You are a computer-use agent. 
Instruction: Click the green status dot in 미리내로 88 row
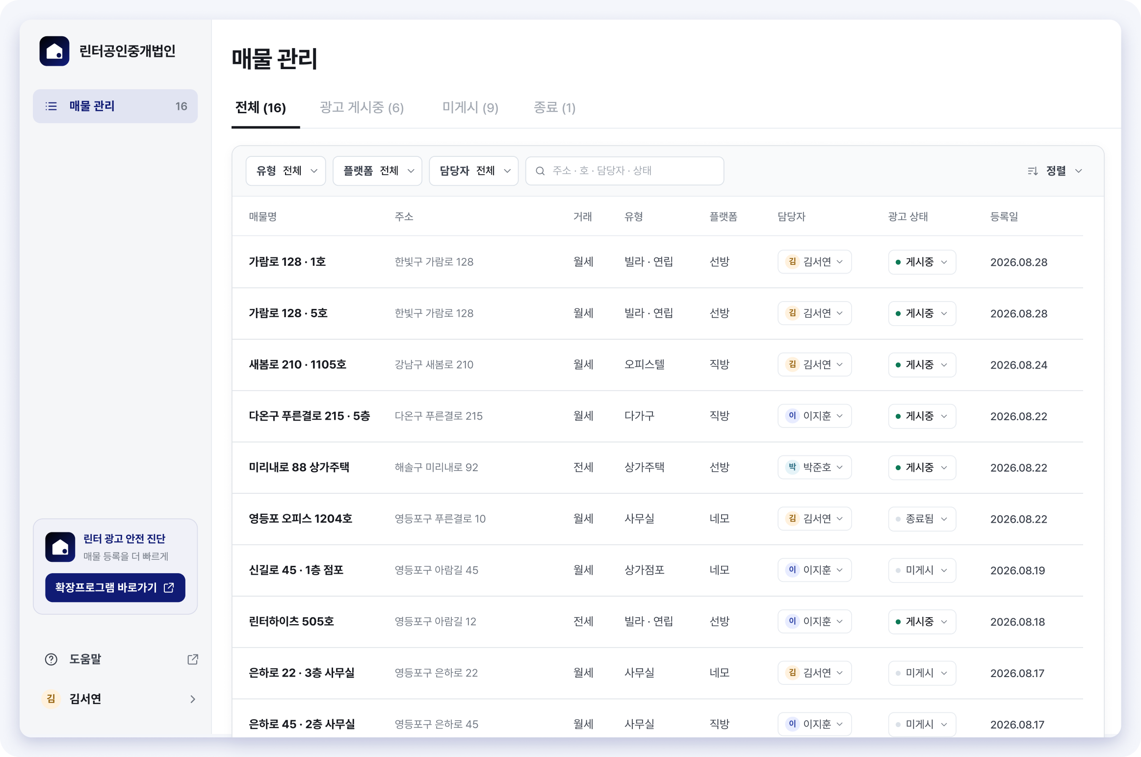[898, 468]
